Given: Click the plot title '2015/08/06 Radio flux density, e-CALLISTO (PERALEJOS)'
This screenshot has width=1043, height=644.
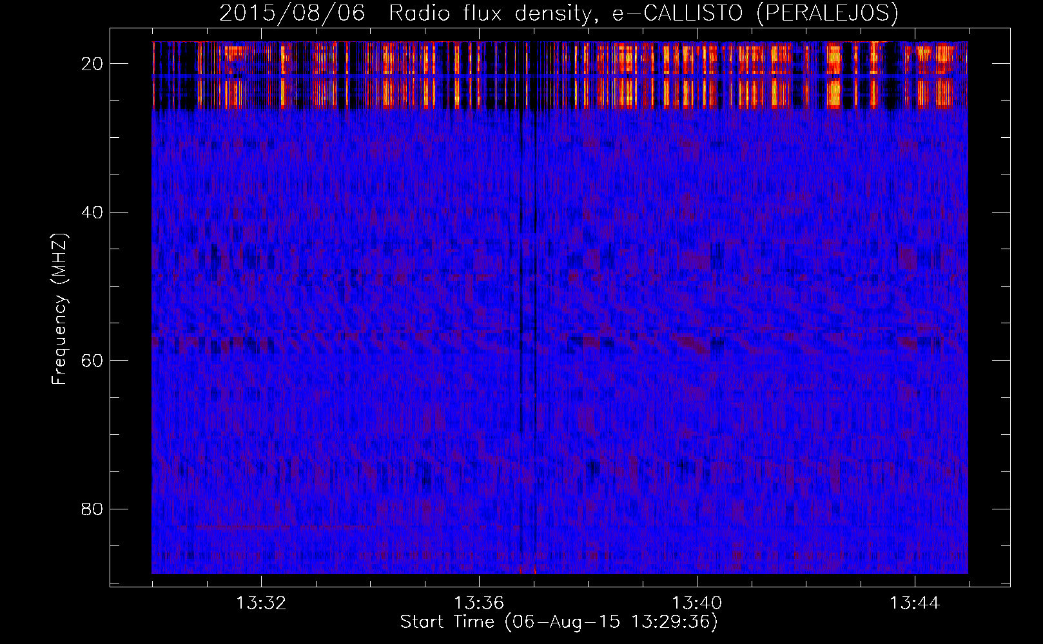Looking at the screenshot, I should click(x=558, y=14).
